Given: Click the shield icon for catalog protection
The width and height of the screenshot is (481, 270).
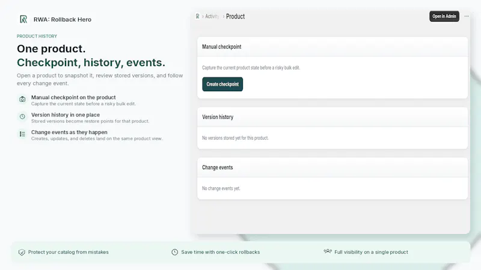Looking at the screenshot, I should (x=22, y=252).
